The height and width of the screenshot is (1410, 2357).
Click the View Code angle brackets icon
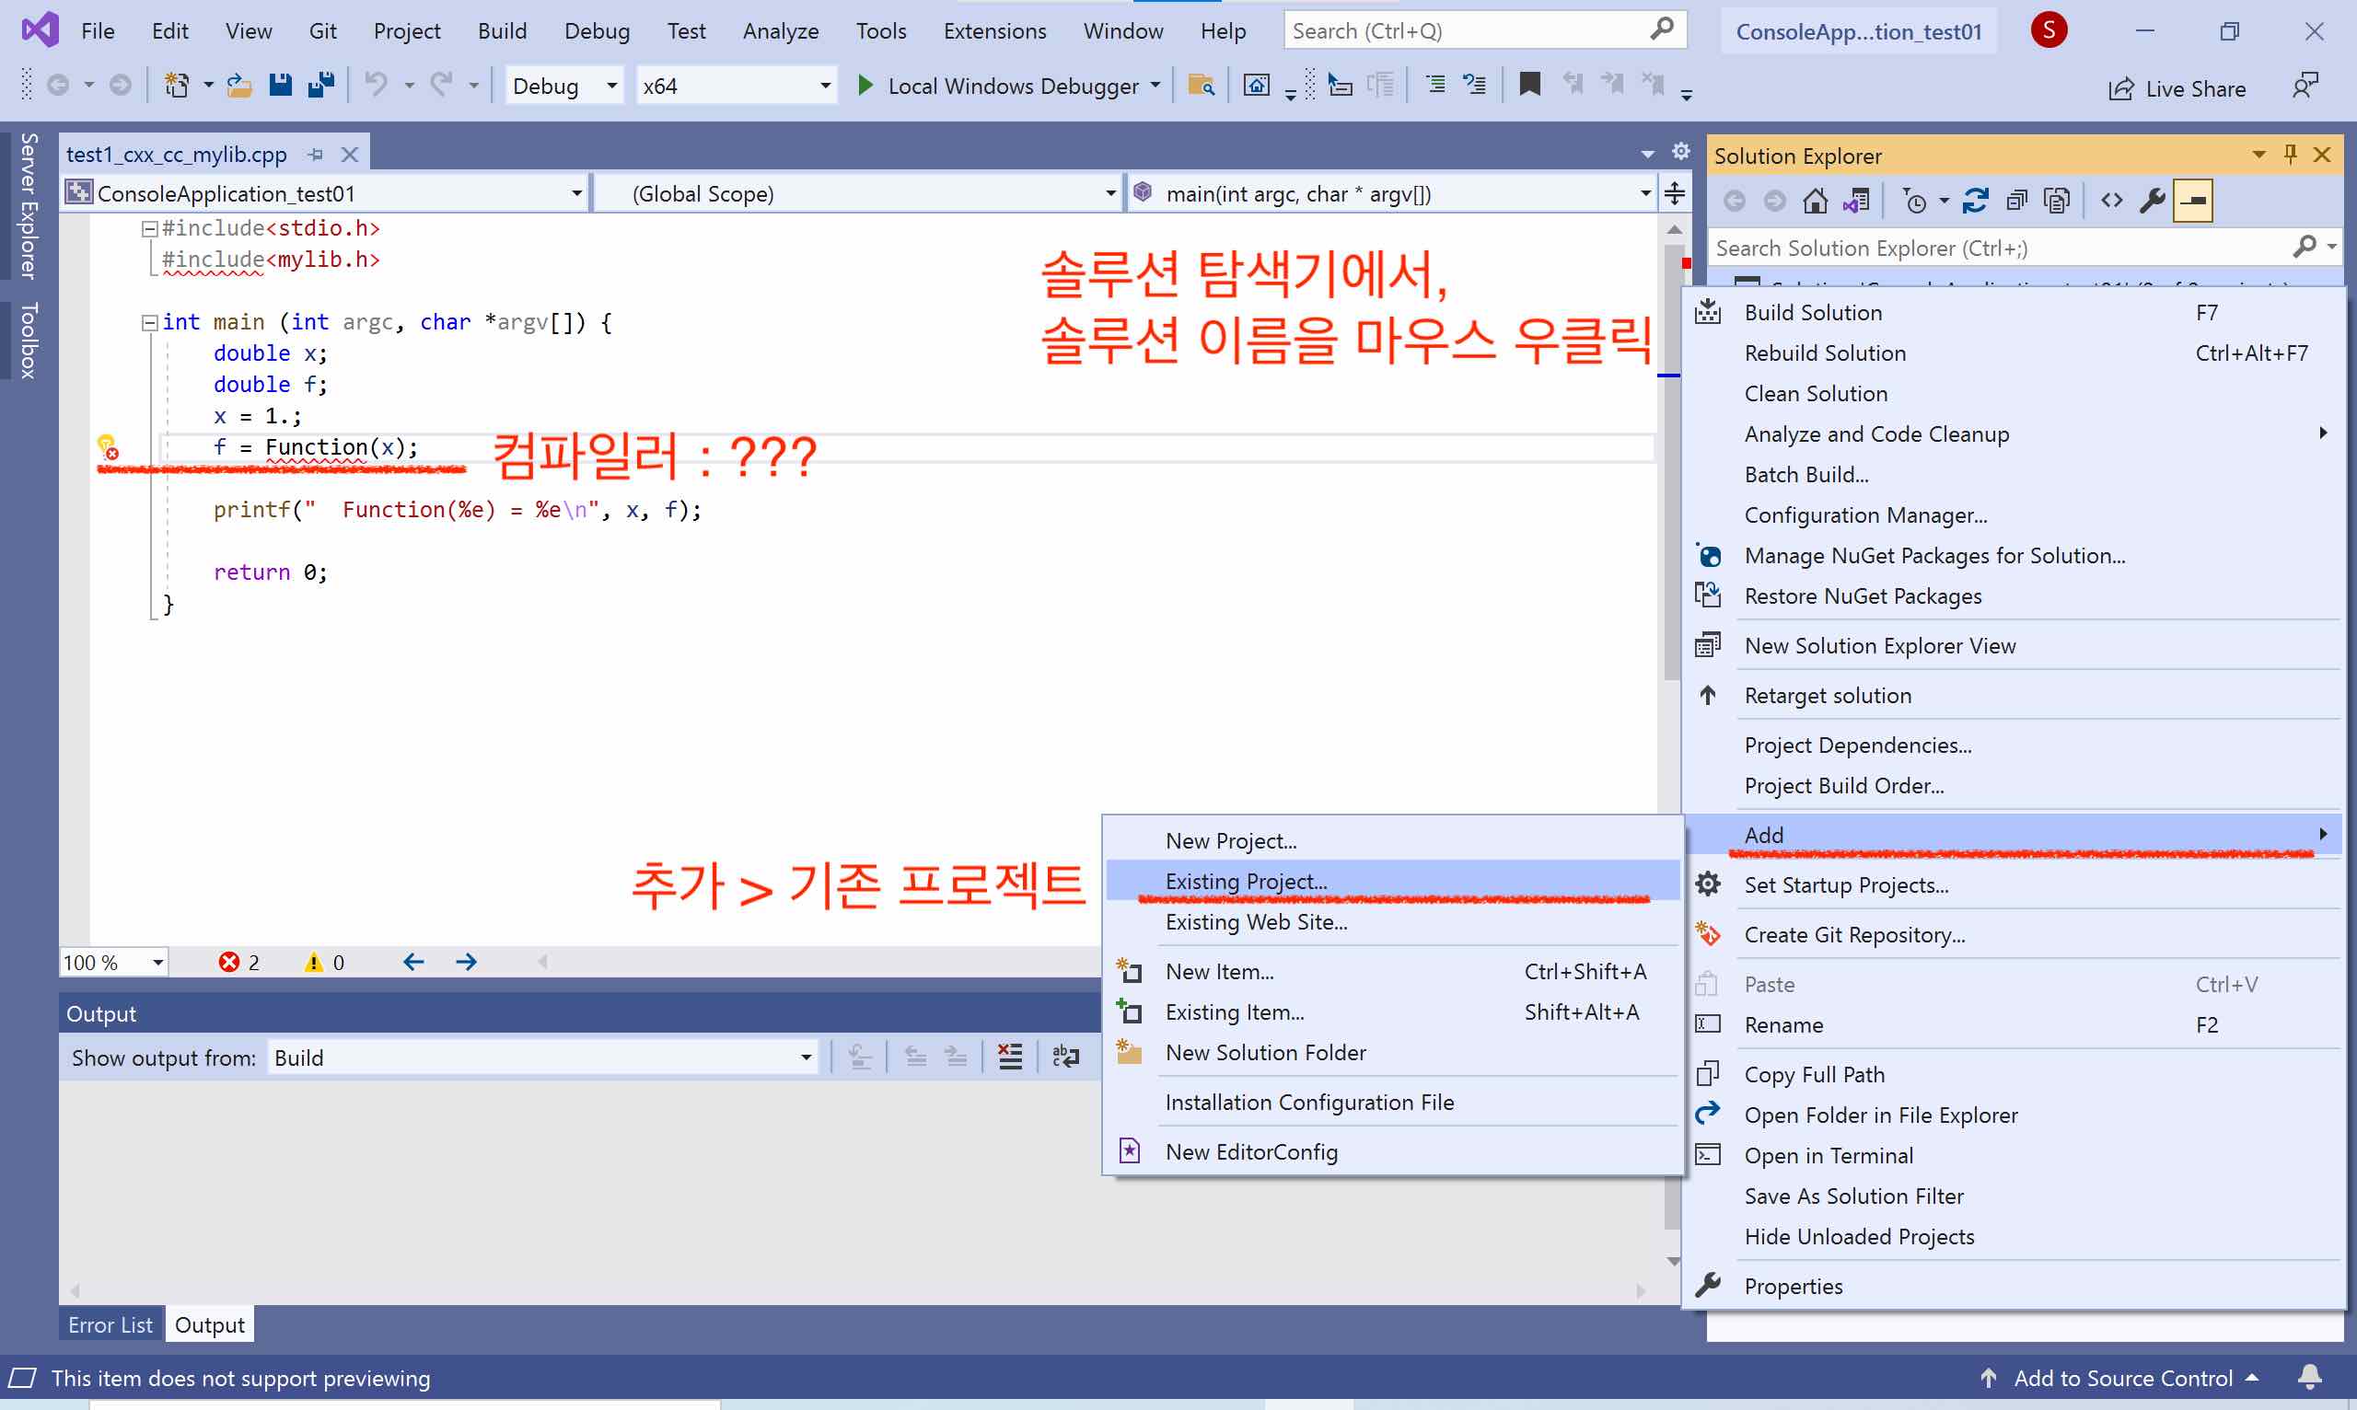coord(2112,201)
